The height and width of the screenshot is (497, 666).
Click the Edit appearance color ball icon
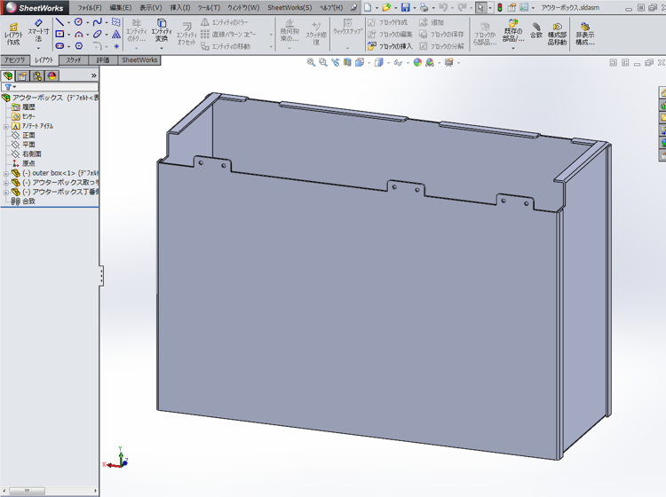(417, 62)
